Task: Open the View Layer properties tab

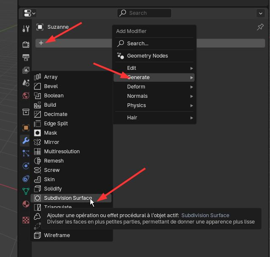Action: [26, 70]
